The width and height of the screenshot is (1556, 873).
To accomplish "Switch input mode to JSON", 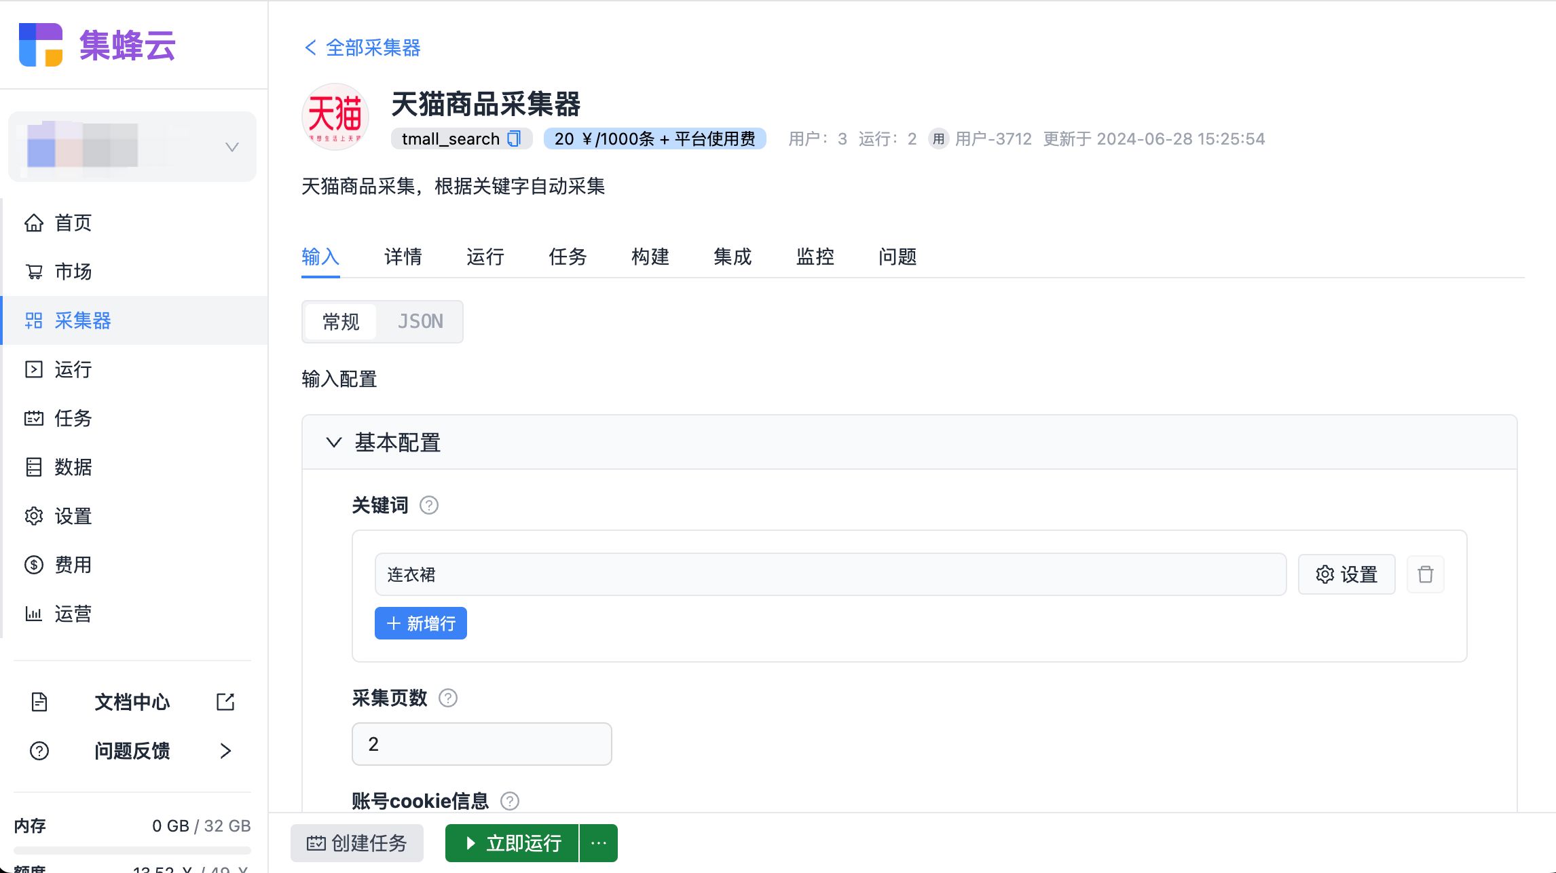I will coord(420,322).
